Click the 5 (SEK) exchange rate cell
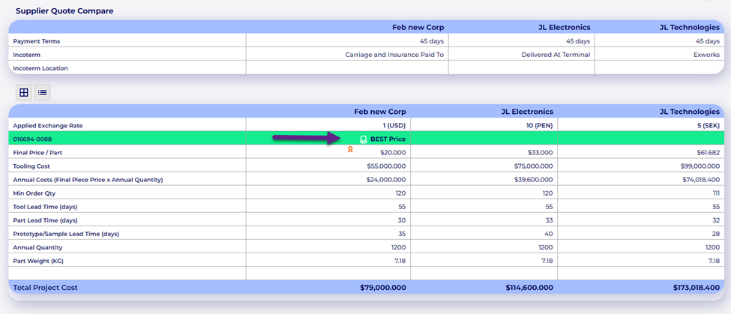The width and height of the screenshot is (731, 314). 703,125
